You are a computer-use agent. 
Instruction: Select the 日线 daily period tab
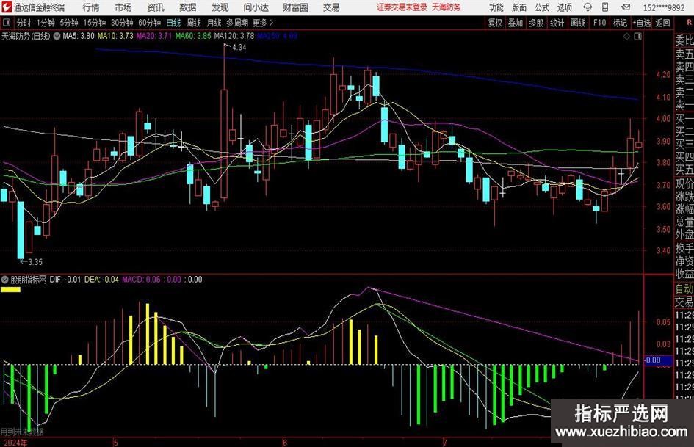[x=173, y=23]
